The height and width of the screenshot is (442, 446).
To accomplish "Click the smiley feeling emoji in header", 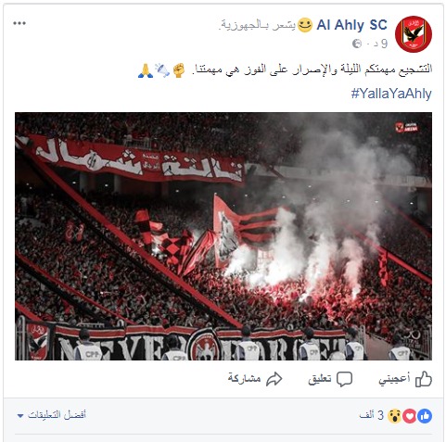I will [305, 25].
